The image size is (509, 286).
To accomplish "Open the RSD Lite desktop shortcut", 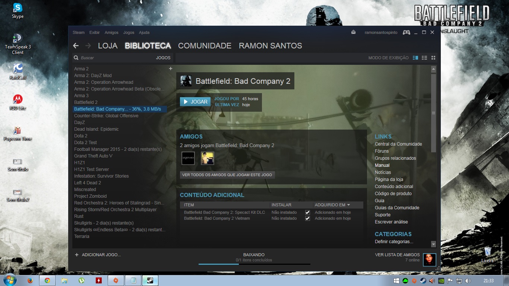I will [18, 102].
